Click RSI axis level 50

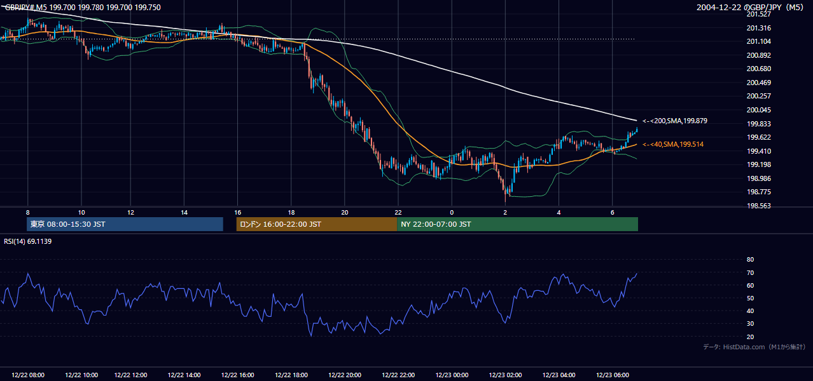tap(750, 298)
